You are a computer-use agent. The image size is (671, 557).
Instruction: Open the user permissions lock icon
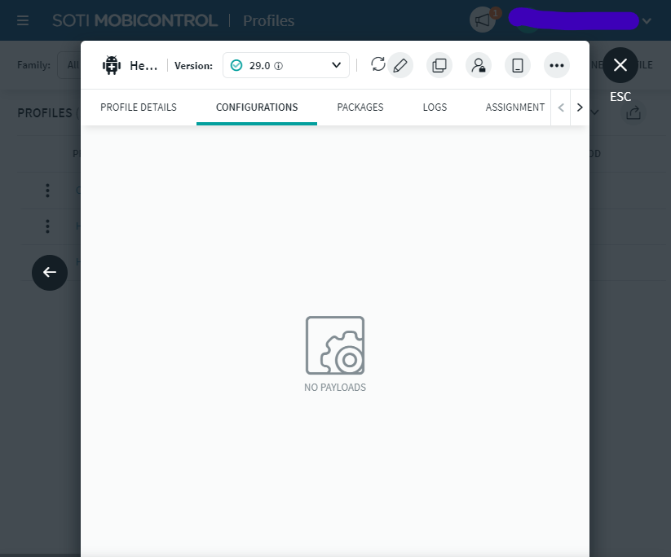click(x=479, y=66)
